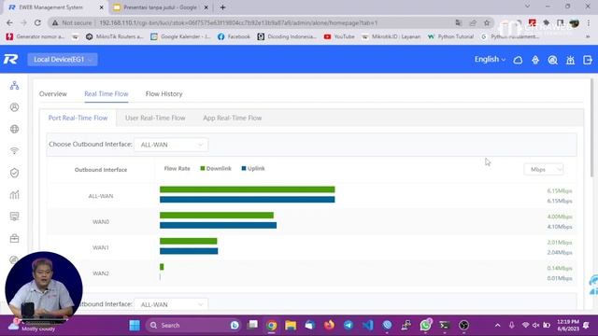Open WhatsApp from the taskbar
The image size is (598, 336).
pyautogui.click(x=425, y=325)
